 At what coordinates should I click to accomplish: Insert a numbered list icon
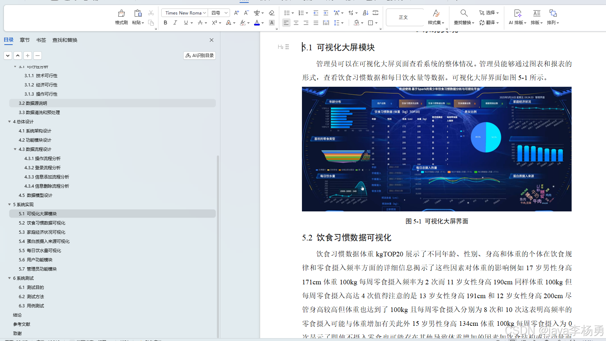(x=301, y=13)
